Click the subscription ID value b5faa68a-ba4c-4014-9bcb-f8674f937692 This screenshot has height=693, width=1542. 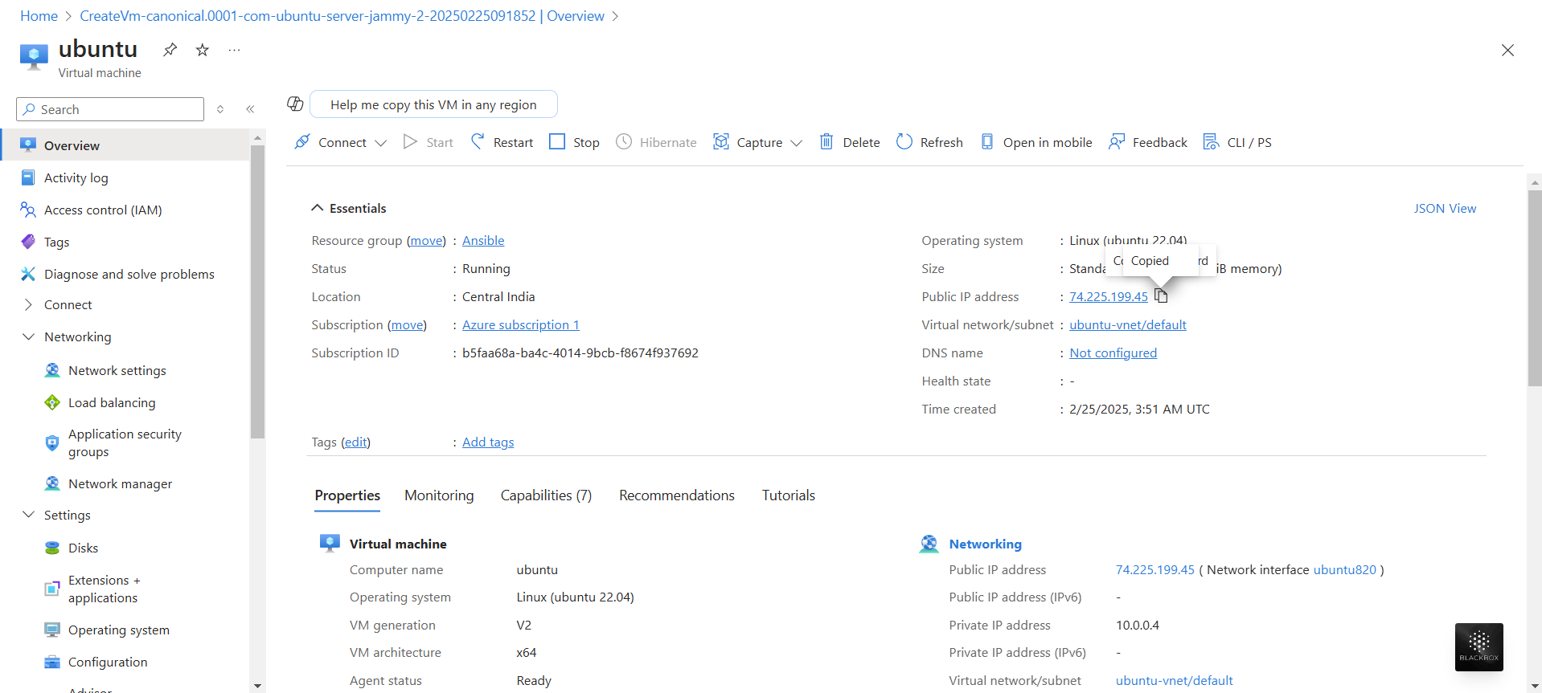(580, 353)
